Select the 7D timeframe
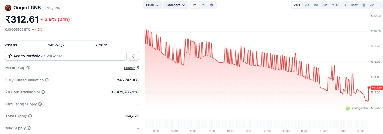Viewport: 383px width, 134px height. pyautogui.click(x=306, y=5)
